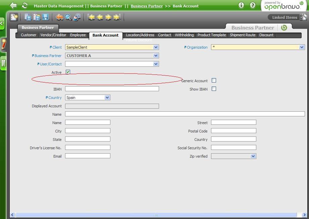Tick the Show IBAN checkbox
This screenshot has height=219, width=309.
coord(214,89)
